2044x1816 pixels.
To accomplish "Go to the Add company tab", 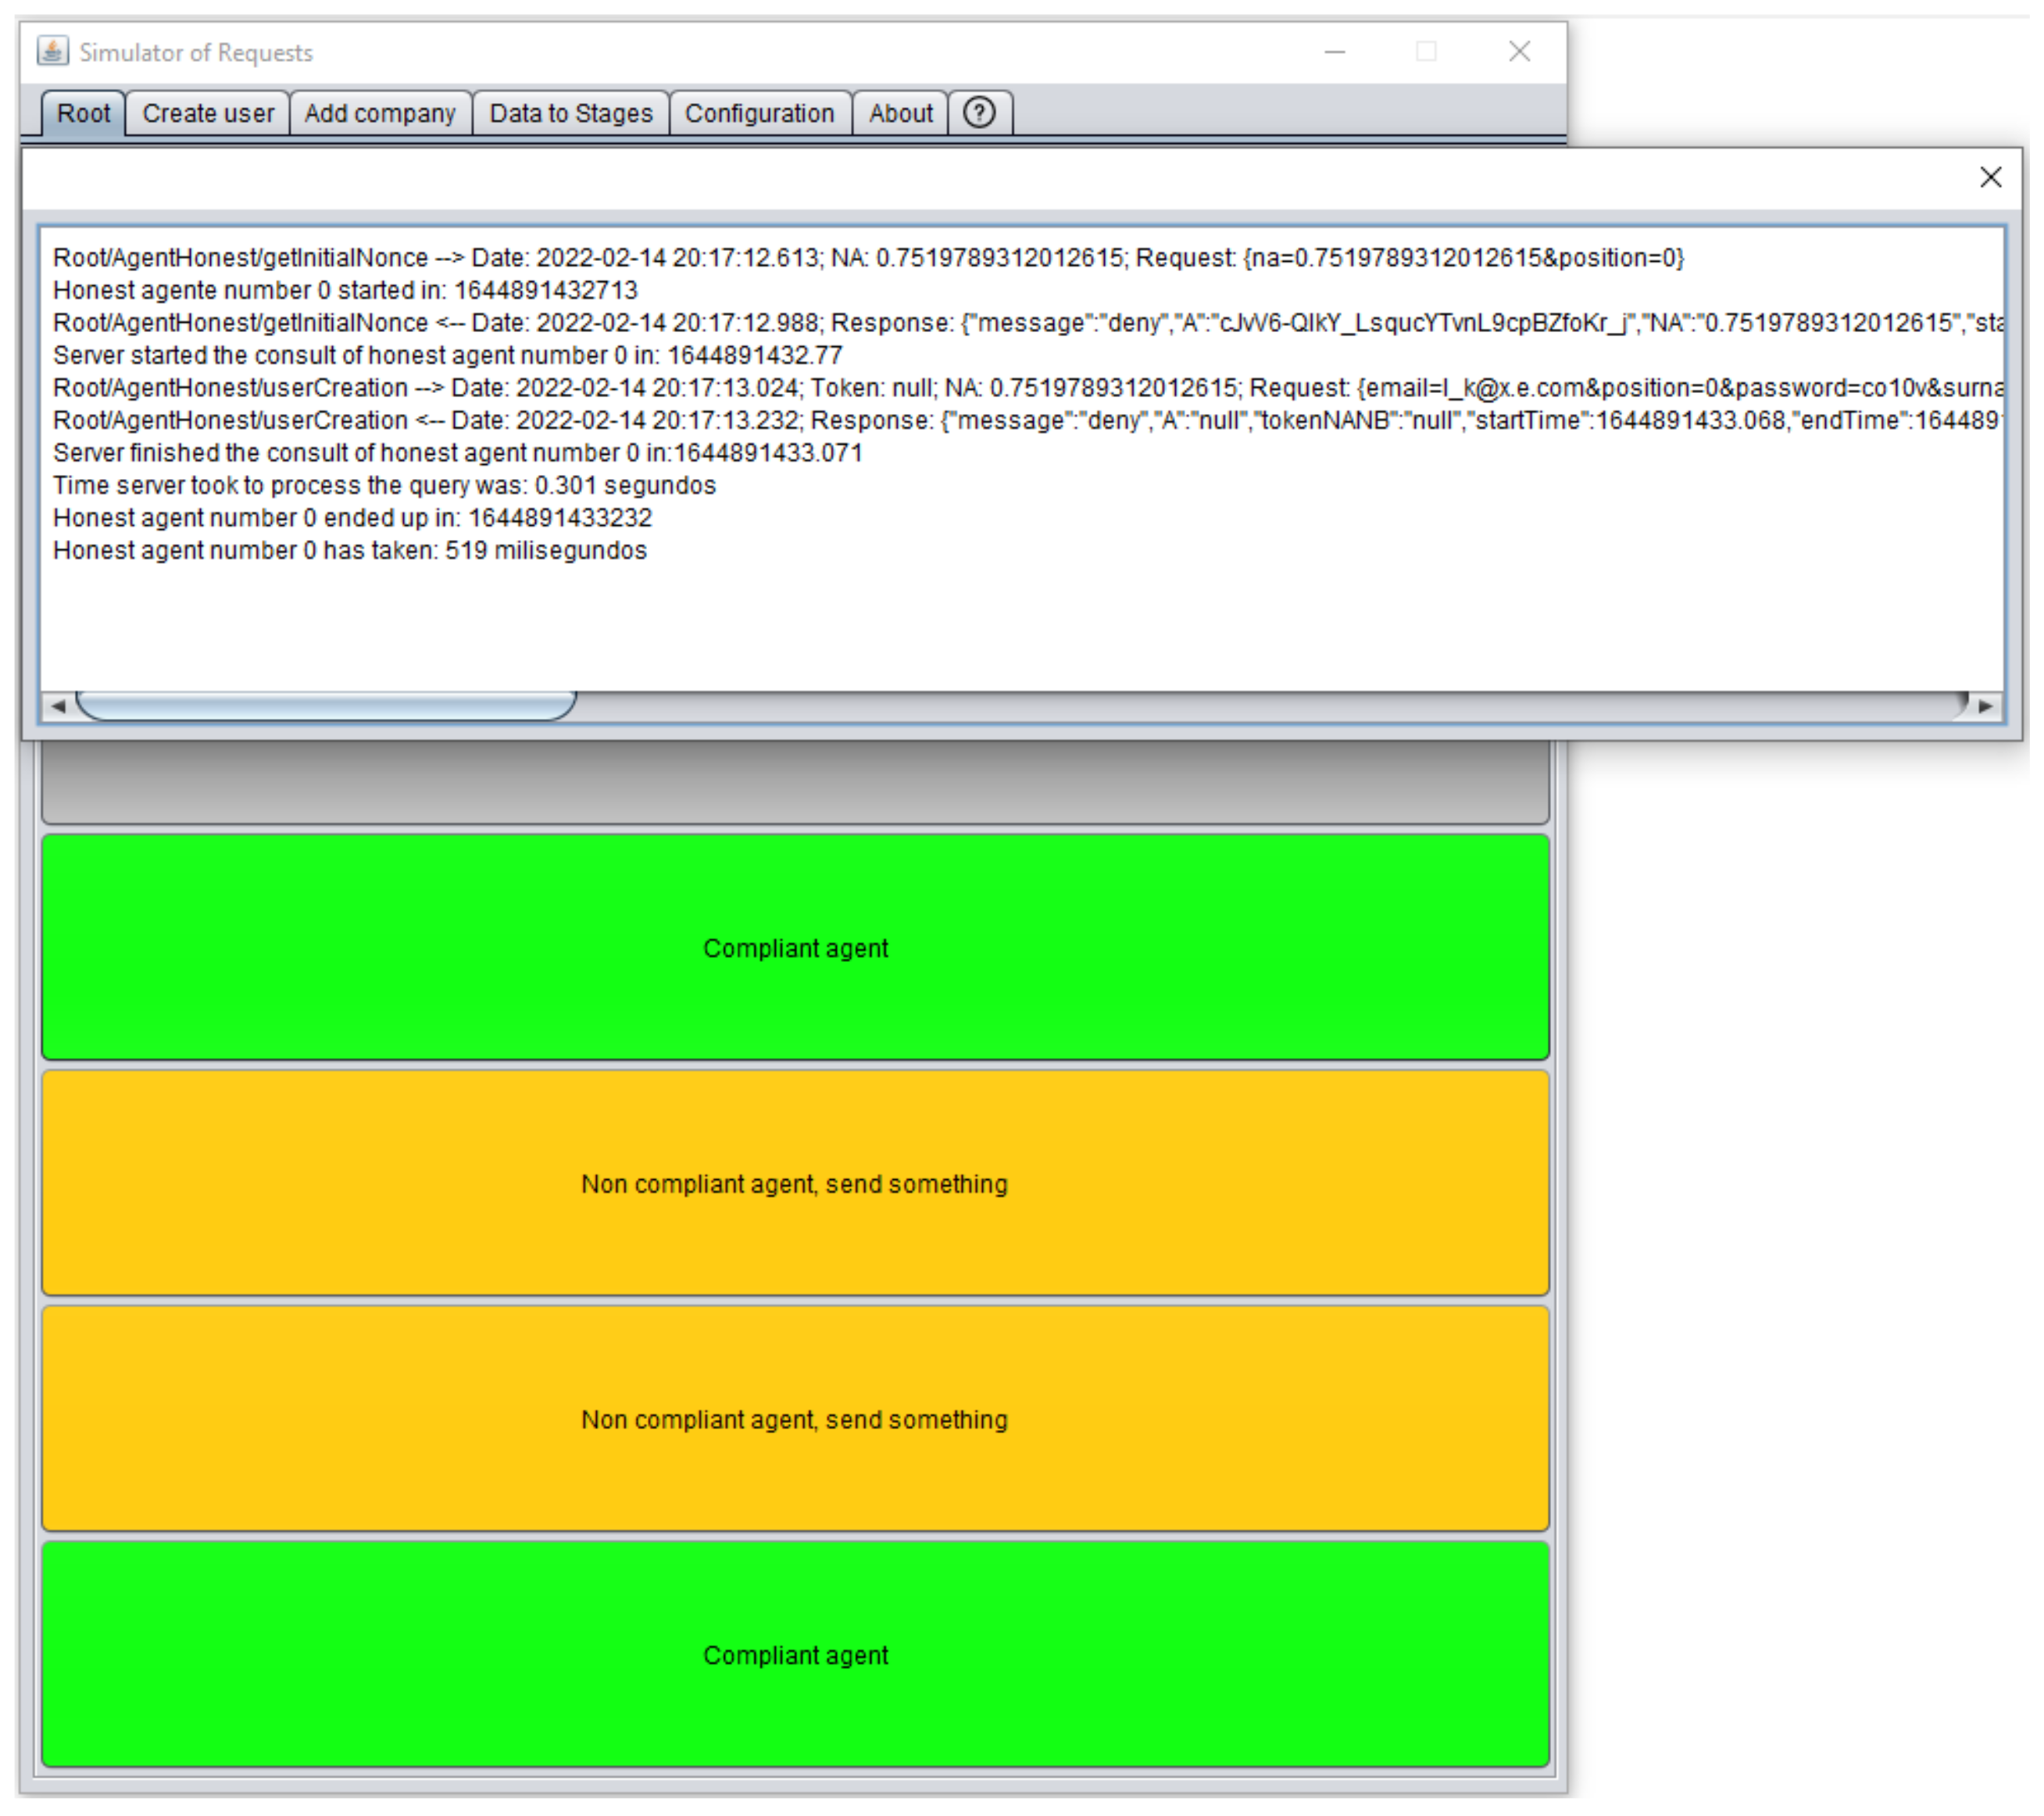I will coord(380,114).
